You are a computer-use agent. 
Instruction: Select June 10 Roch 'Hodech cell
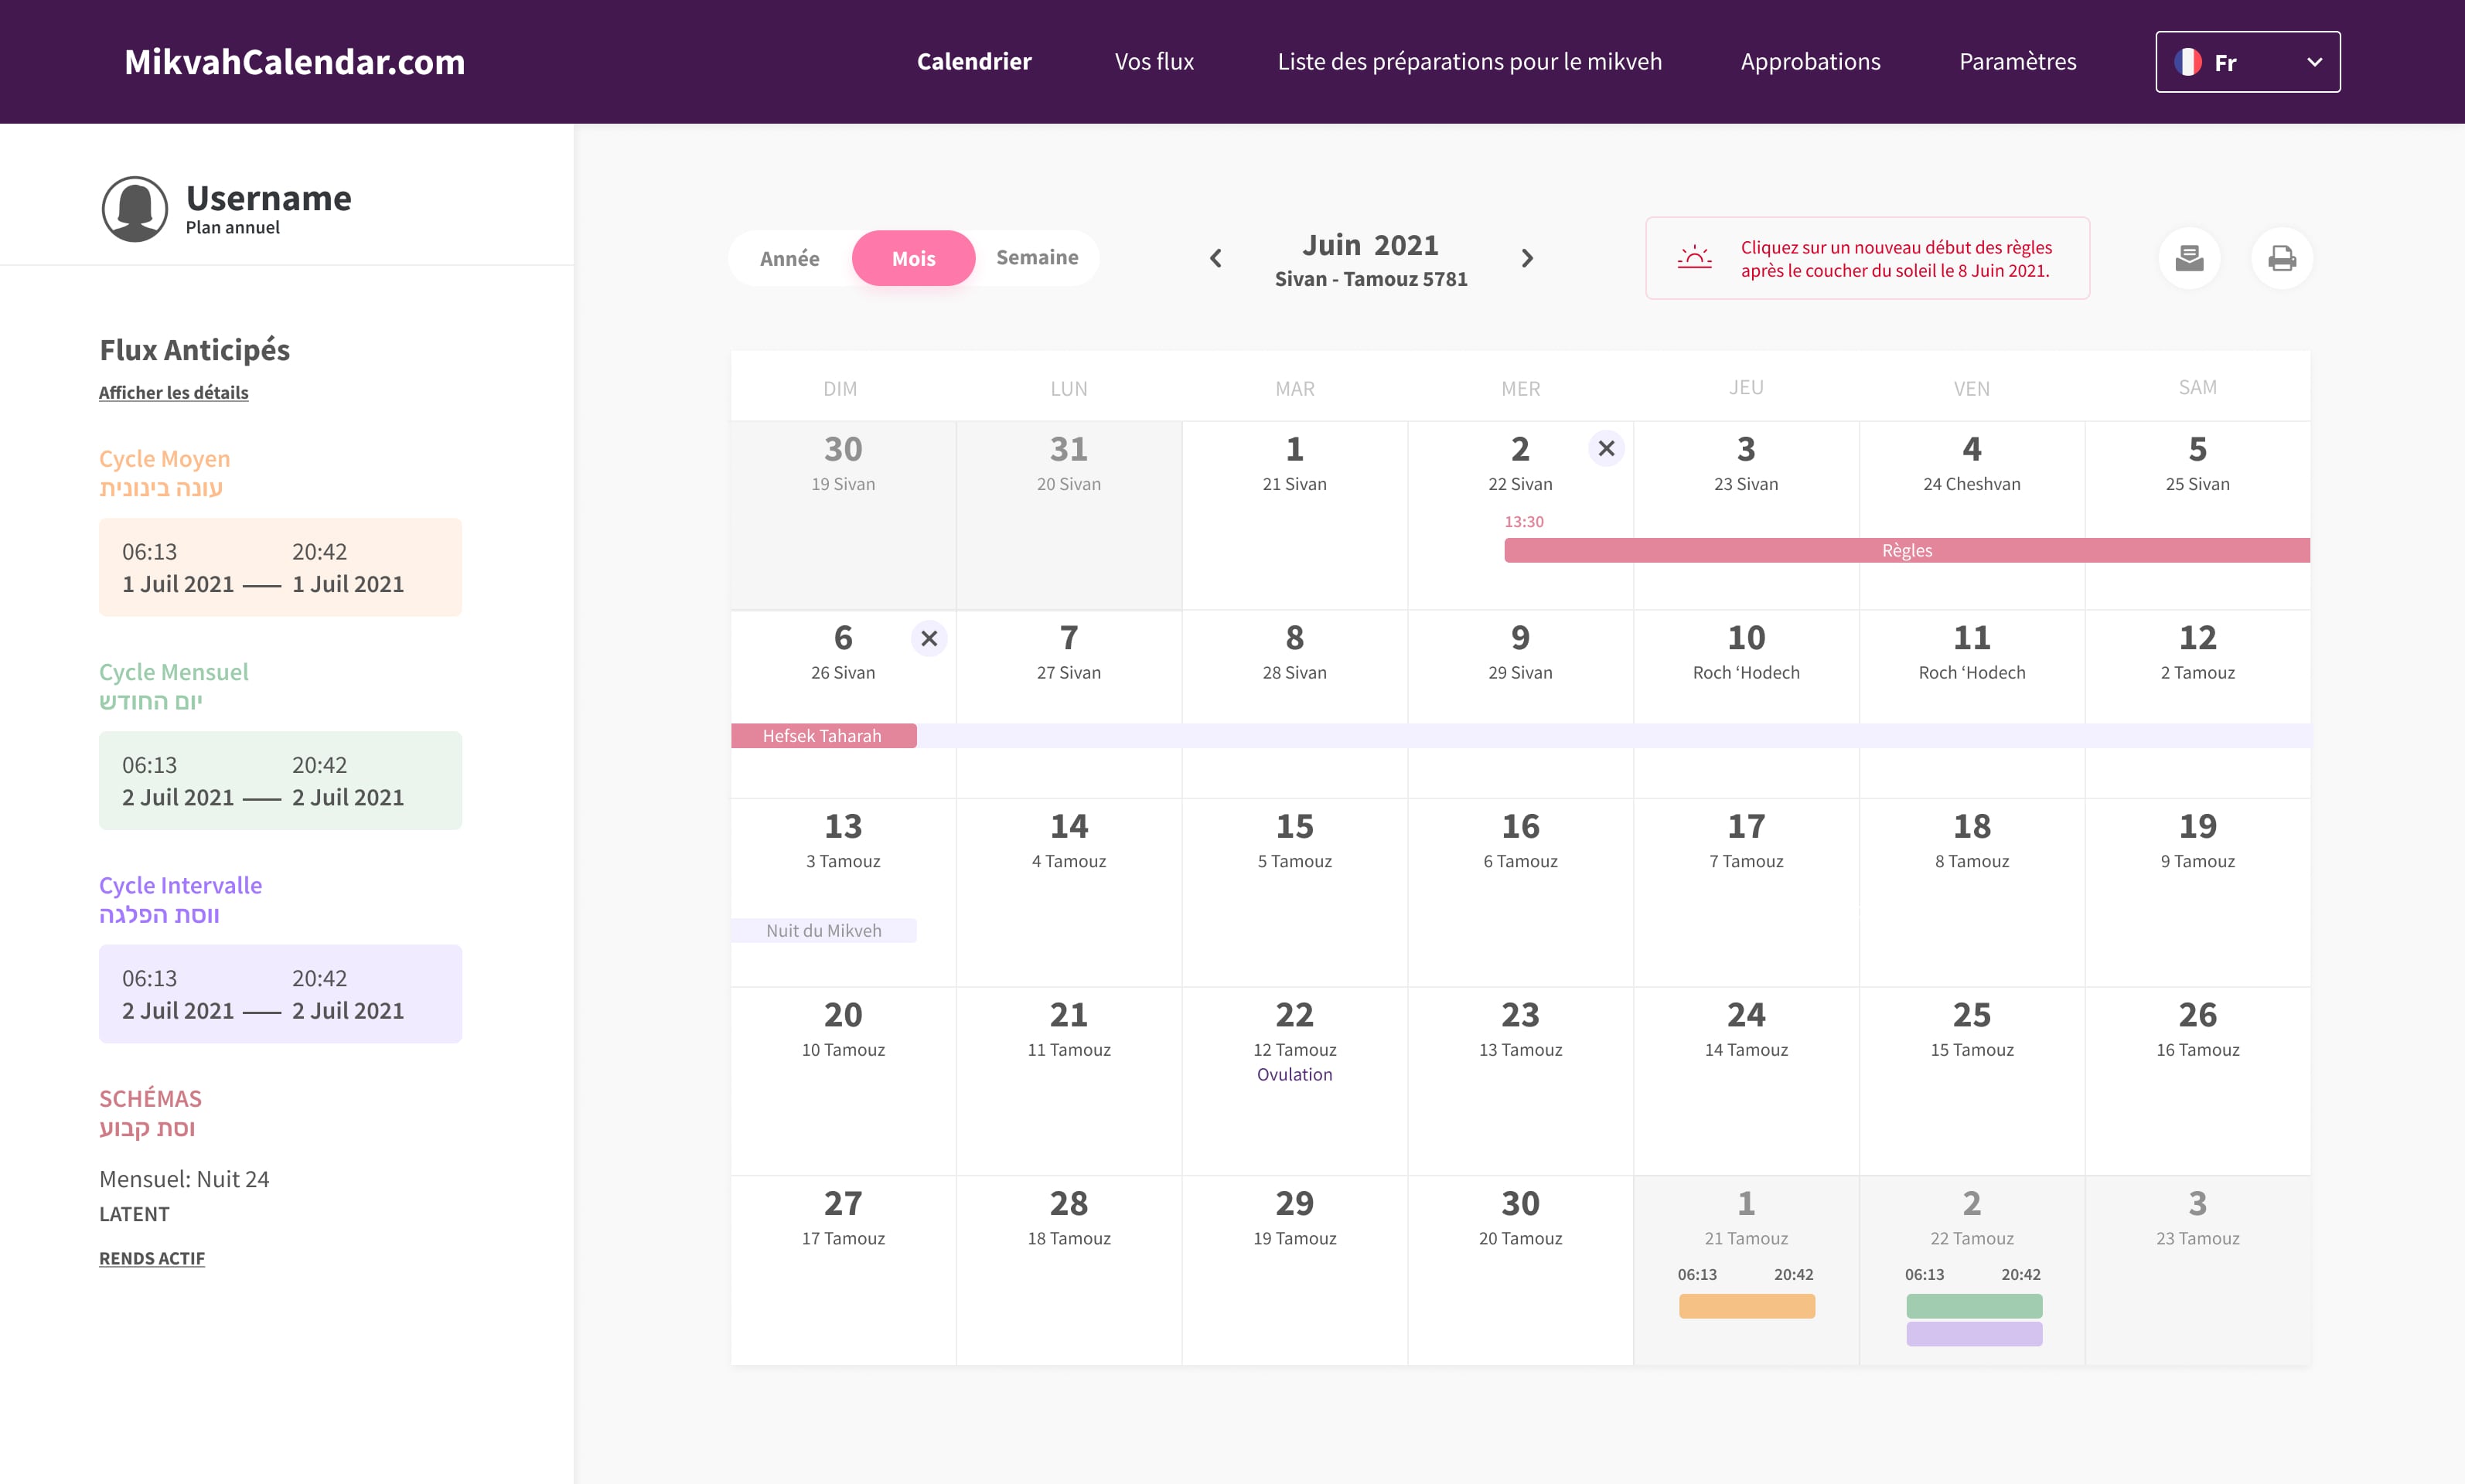(x=1746, y=704)
